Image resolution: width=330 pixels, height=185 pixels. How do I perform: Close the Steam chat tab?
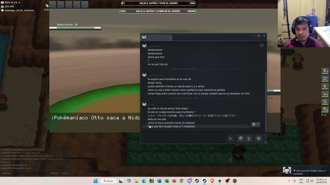(x=170, y=38)
